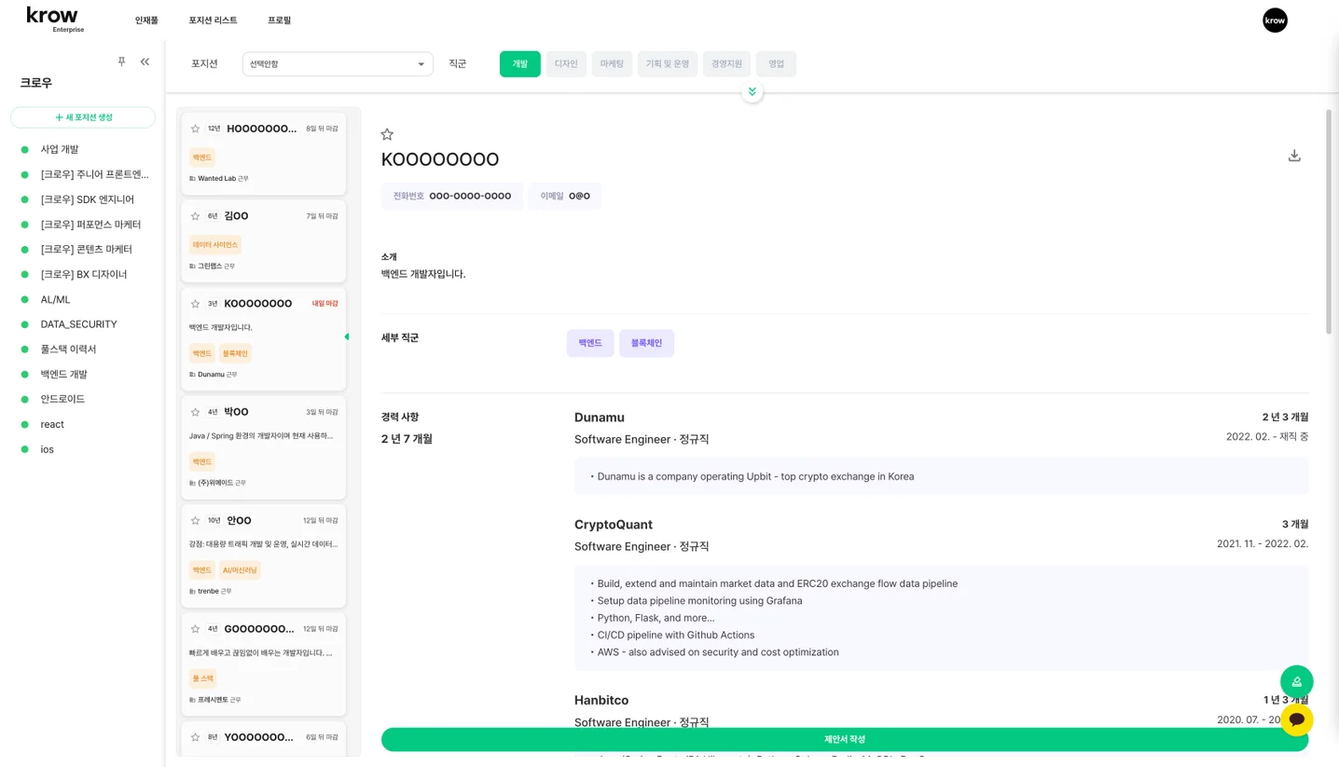This screenshot has height=767, width=1339.
Task: Favorite the HOOOOOOO candidate card star
Action: coord(195,129)
